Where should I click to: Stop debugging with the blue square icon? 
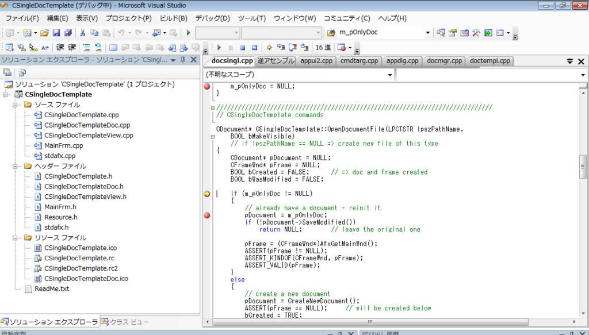tap(243, 48)
